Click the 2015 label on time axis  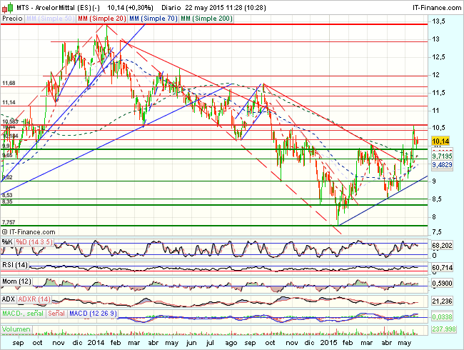tap(329, 343)
